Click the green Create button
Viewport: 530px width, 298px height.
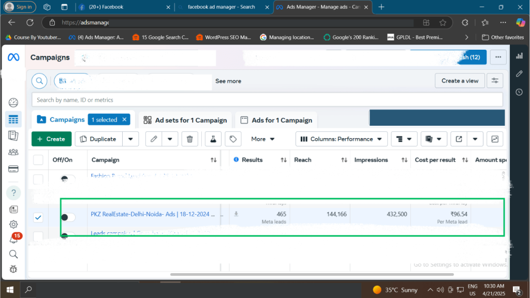(x=51, y=139)
